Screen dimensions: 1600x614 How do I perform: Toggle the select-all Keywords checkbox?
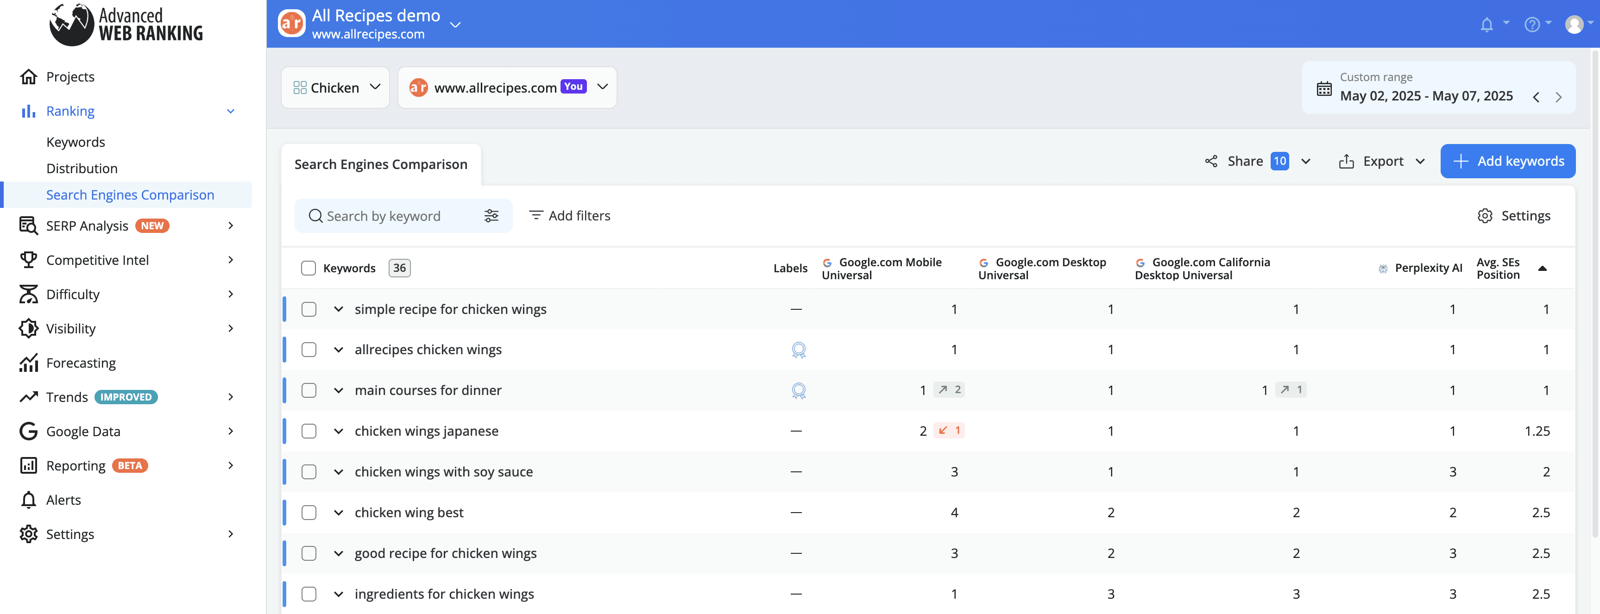(308, 268)
